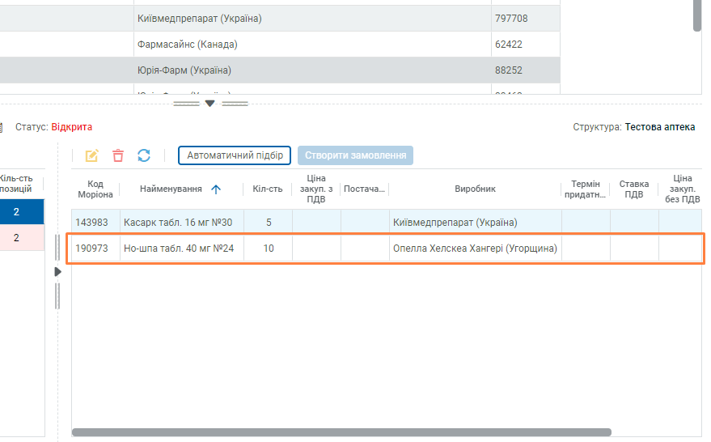Select the Юрія-Фарм (Україна) row
This screenshot has height=442, width=711.
[280, 70]
